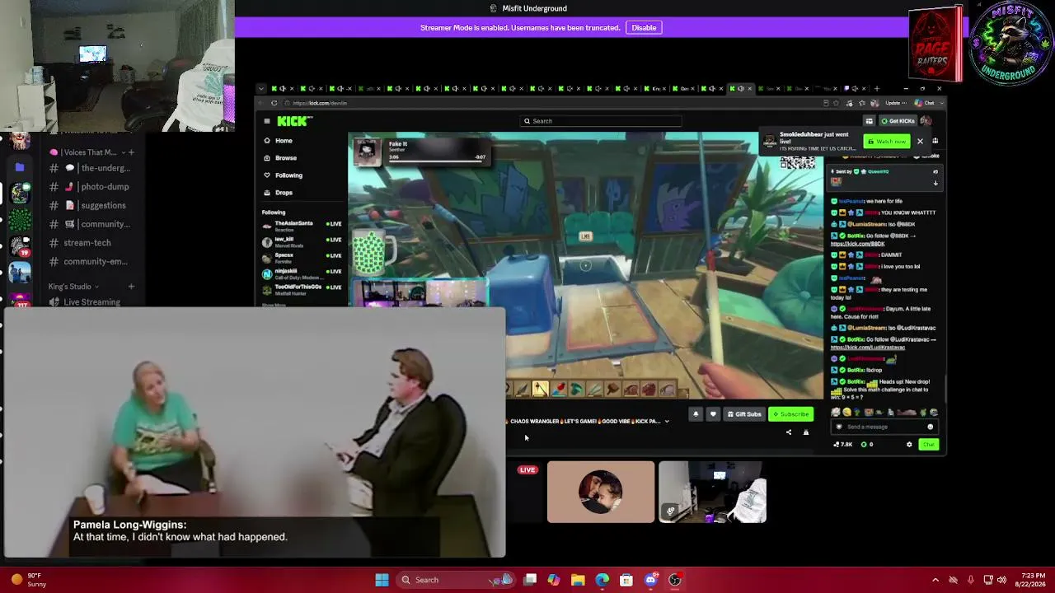This screenshot has width=1055, height=593.
Task: Click the Kick logo in the browser
Action: tap(294, 121)
